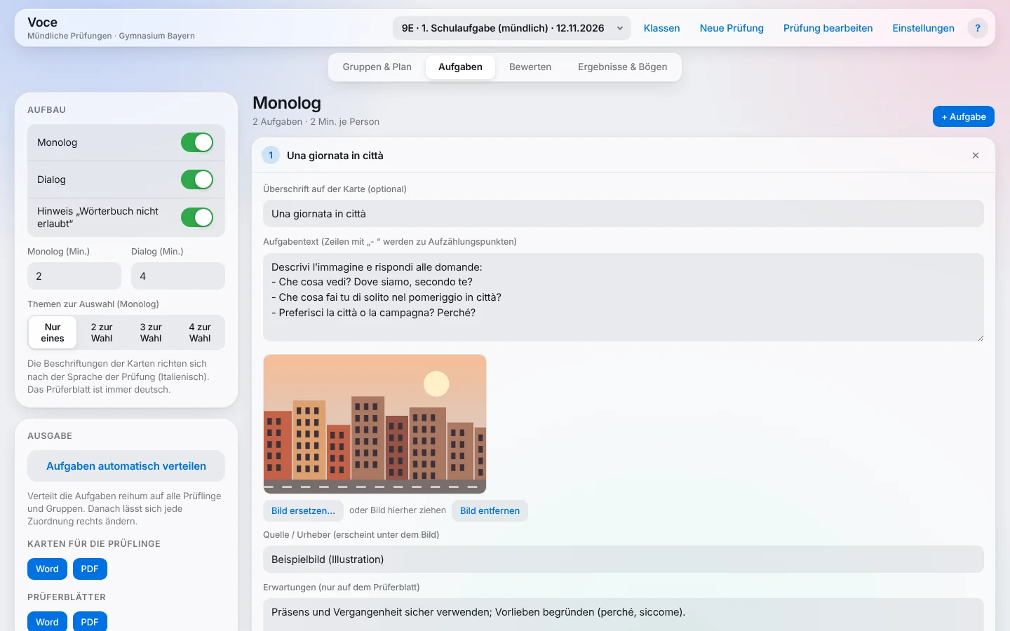Image resolution: width=1010 pixels, height=631 pixels.
Task: Click Bild ersetzen button
Action: click(303, 510)
